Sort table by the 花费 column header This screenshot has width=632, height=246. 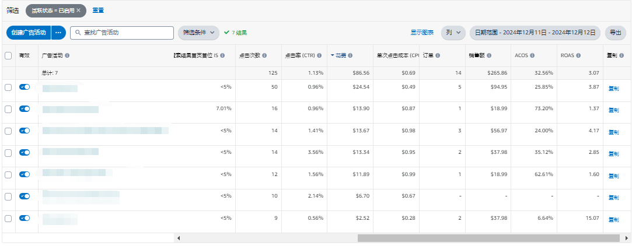pos(340,56)
